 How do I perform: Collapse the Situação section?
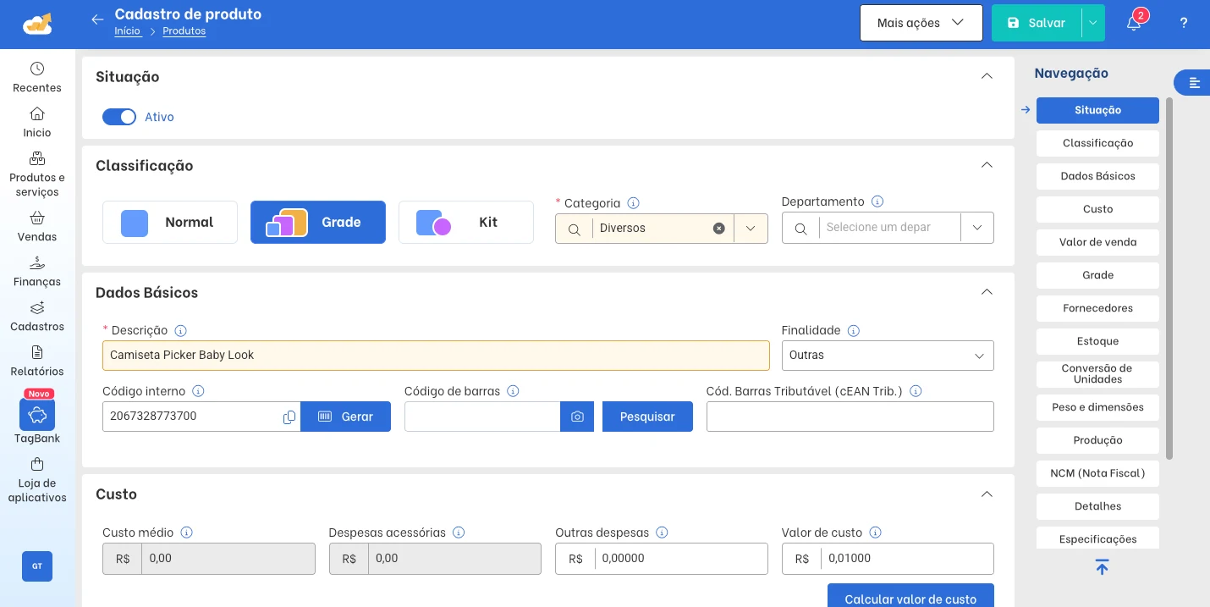point(987,76)
